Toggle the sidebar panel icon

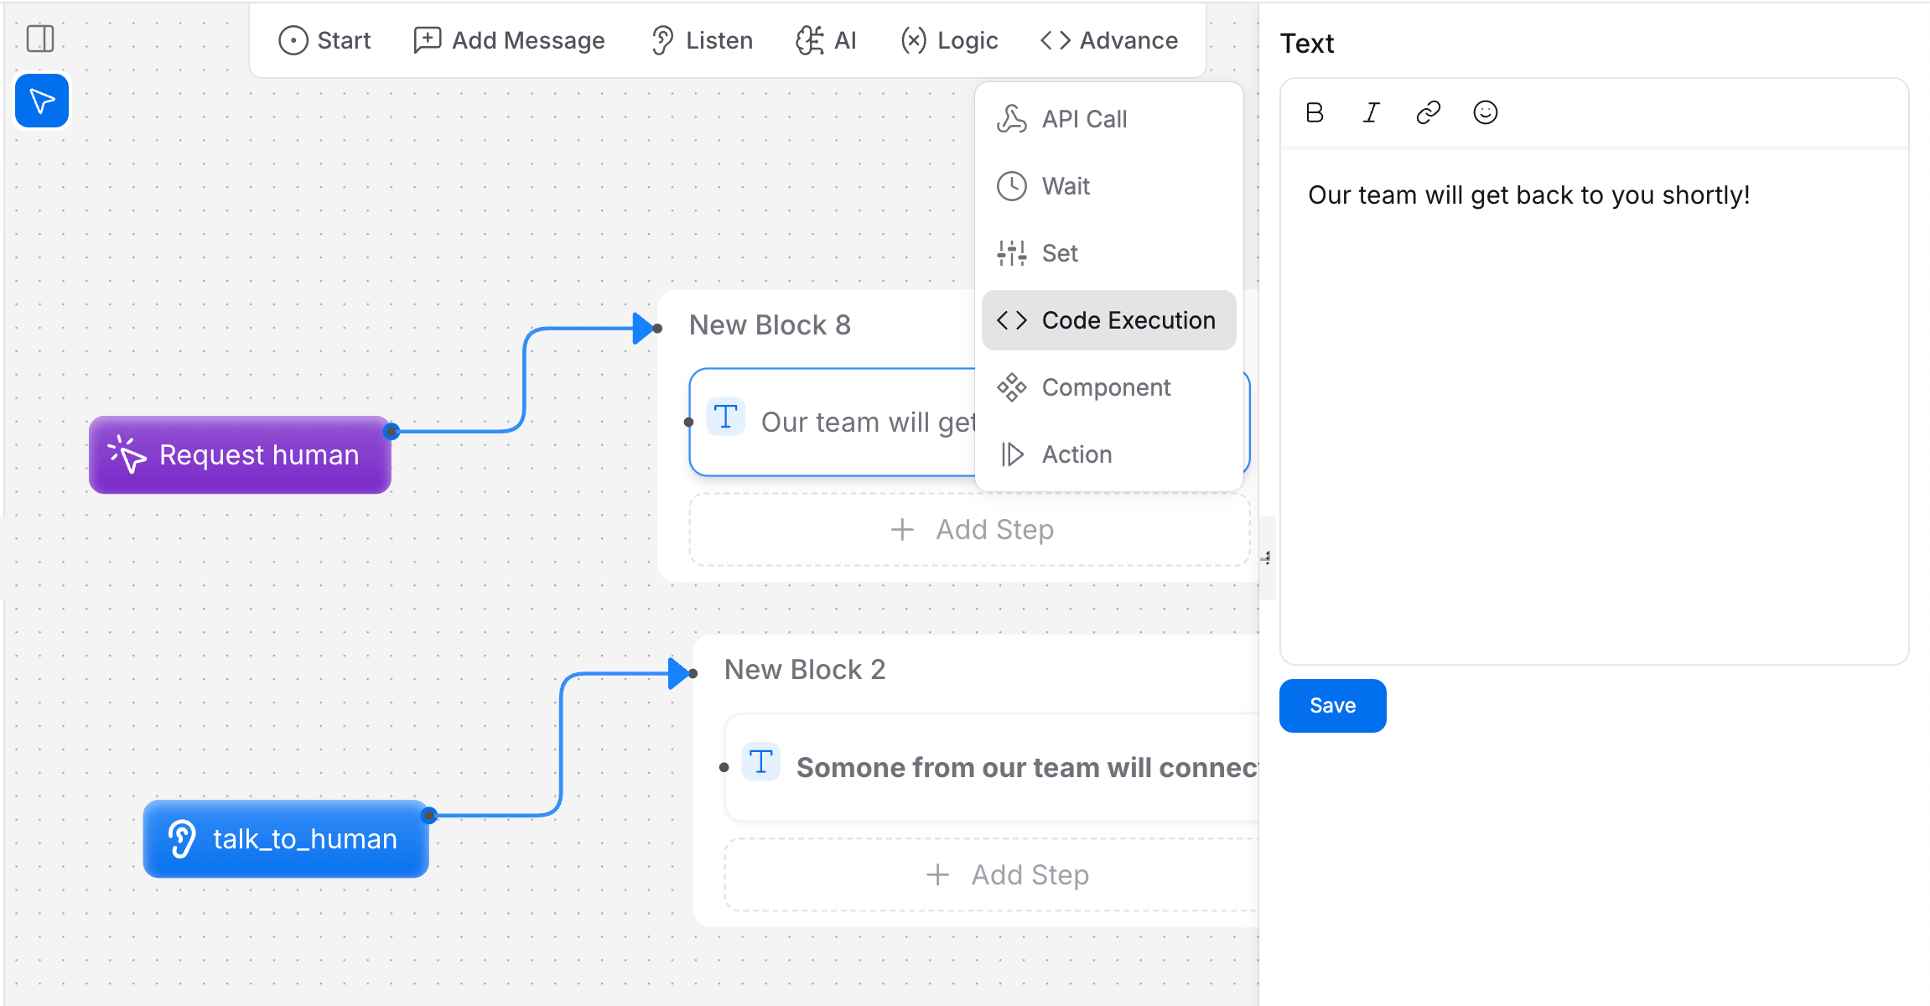click(x=40, y=39)
